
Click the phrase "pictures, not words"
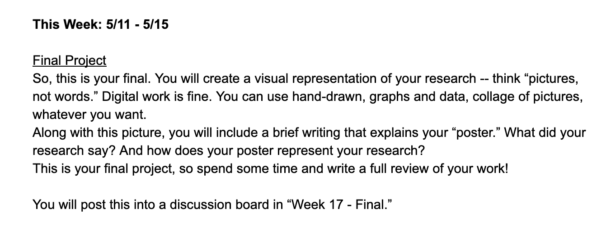305,88
